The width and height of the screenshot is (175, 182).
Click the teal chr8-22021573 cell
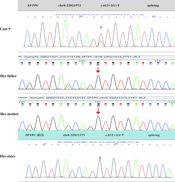pyautogui.click(x=72, y=135)
